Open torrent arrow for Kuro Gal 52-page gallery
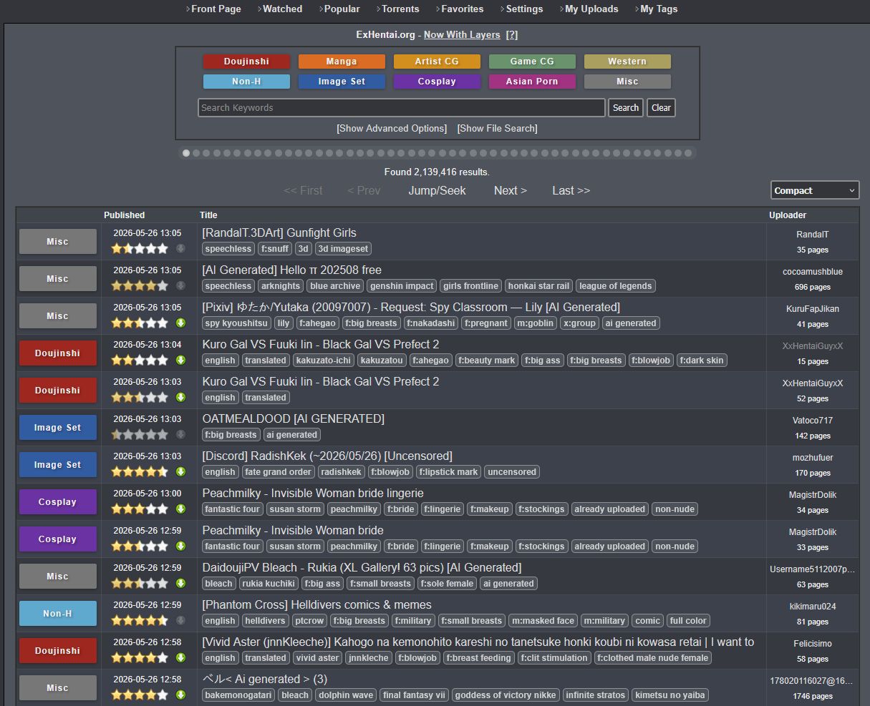The image size is (870, 706). tap(180, 397)
